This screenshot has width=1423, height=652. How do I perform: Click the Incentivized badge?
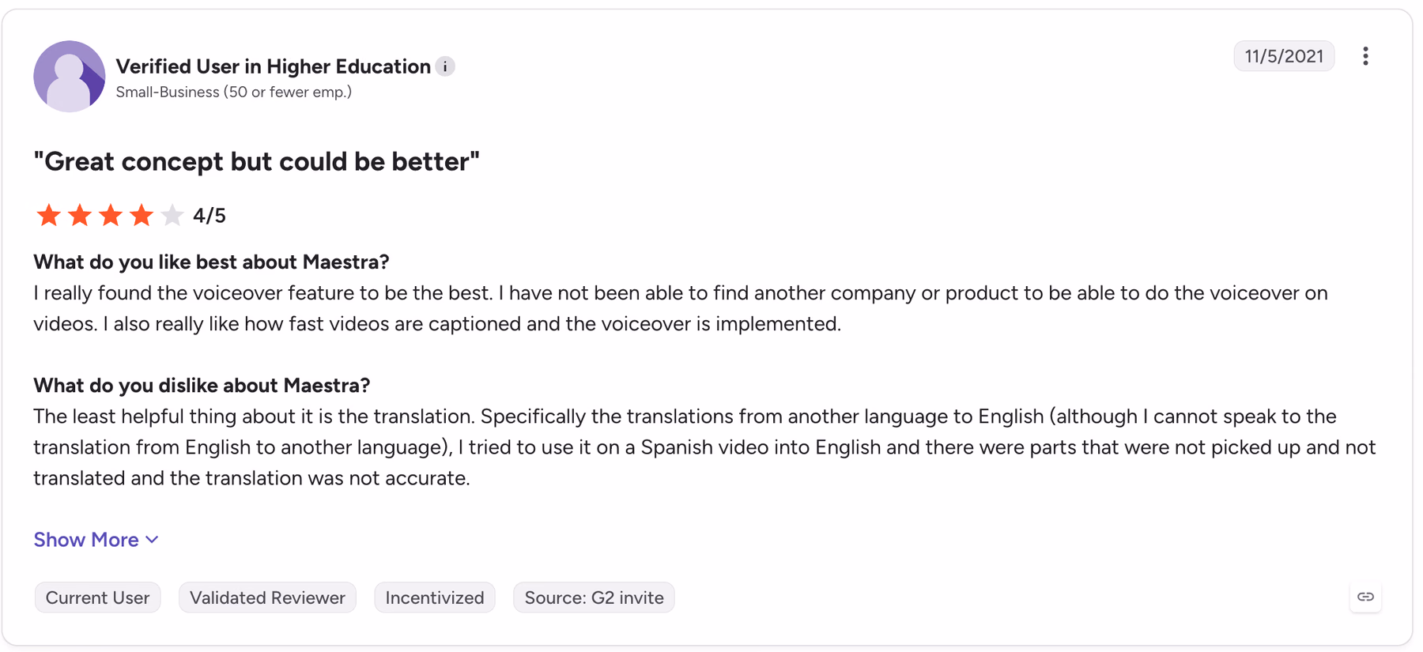pos(435,597)
